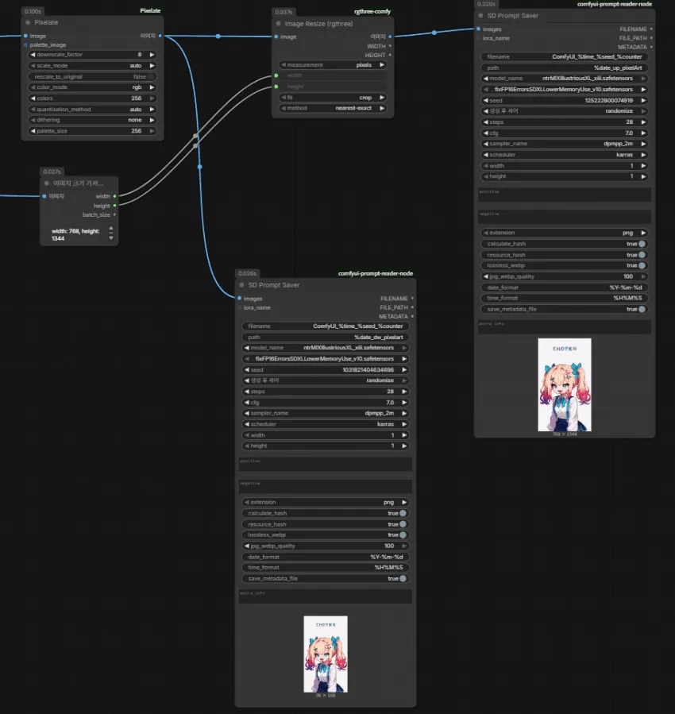Open sampler_name dropdown in %date_up_pixelArt saver
This screenshot has width=675, height=714.
pyautogui.click(x=565, y=144)
